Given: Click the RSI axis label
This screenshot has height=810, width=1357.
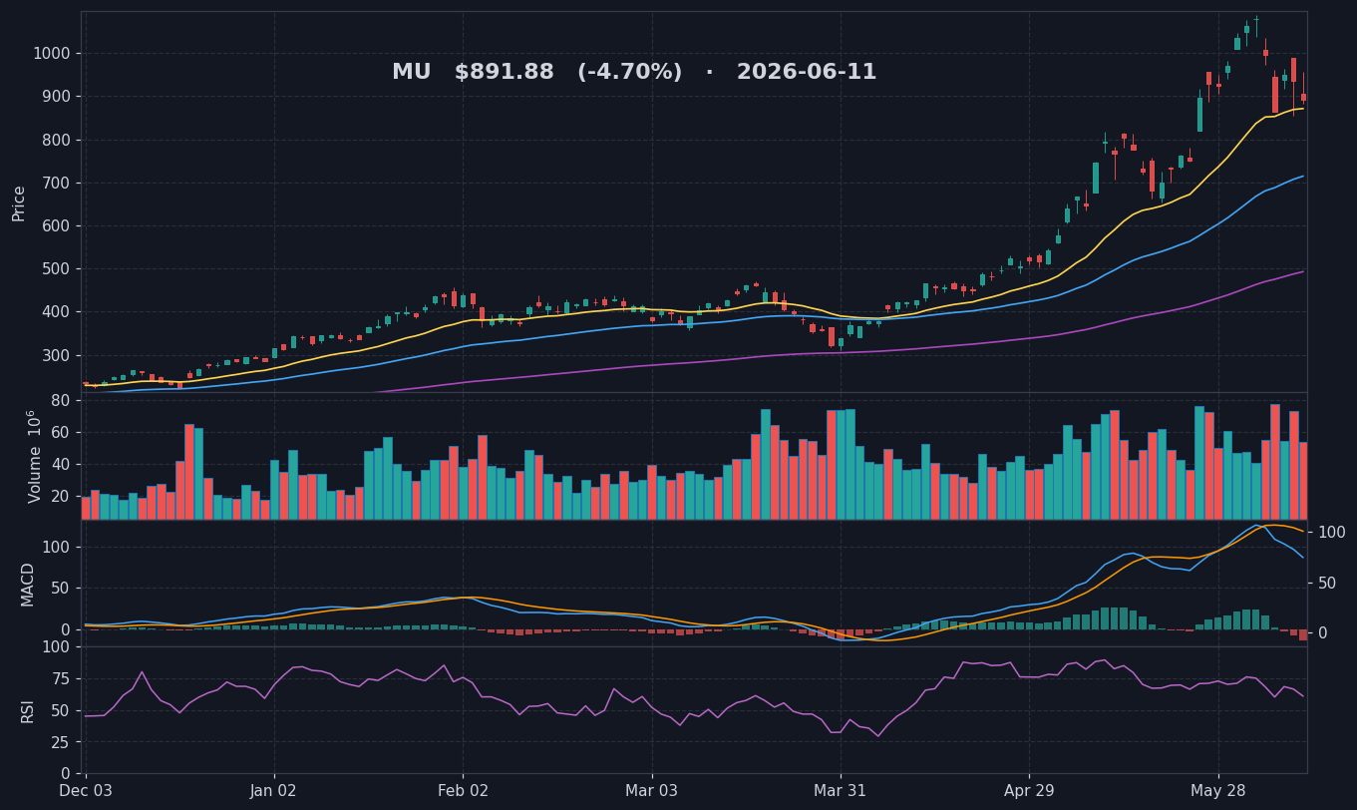Looking at the screenshot, I should point(28,710).
